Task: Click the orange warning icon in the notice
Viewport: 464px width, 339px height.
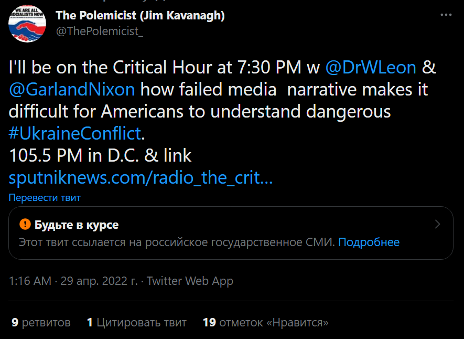Action: 25,225
